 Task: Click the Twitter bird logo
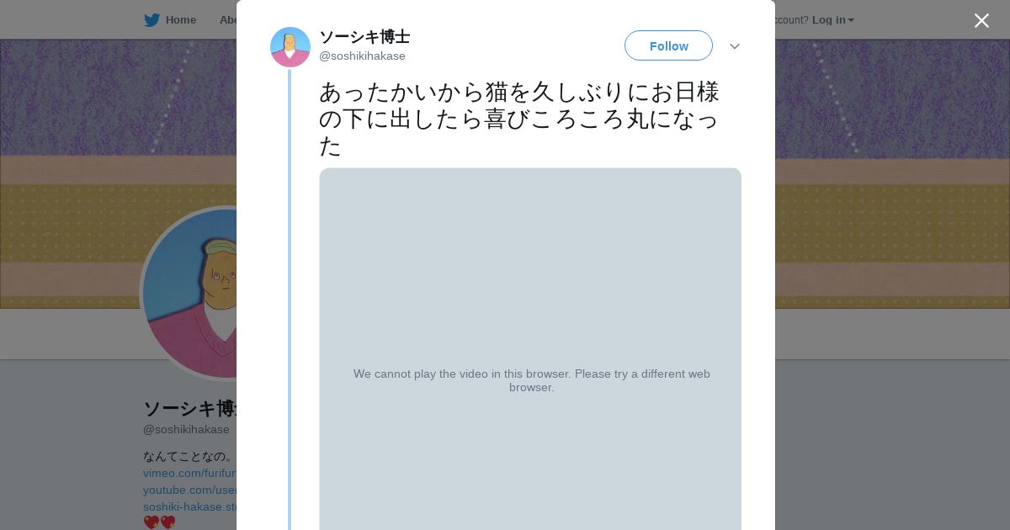(151, 20)
